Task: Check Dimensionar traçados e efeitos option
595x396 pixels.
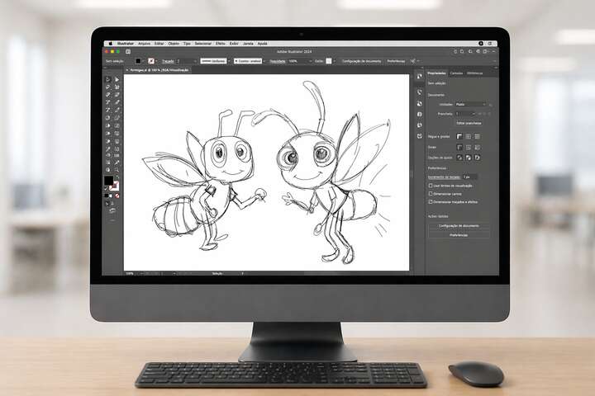Action: 431,201
